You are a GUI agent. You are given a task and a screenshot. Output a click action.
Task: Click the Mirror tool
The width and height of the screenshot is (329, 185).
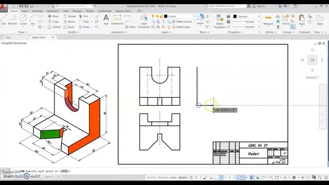pyautogui.click(x=69, y=22)
